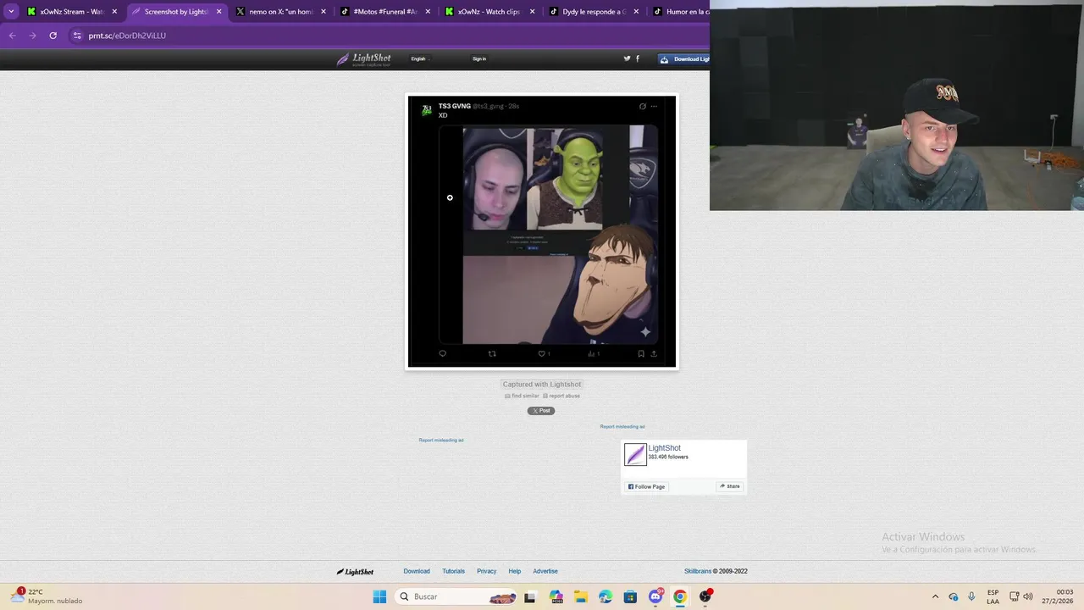Click the left Report misleading ad link
This screenshot has width=1084, height=610.
click(441, 440)
